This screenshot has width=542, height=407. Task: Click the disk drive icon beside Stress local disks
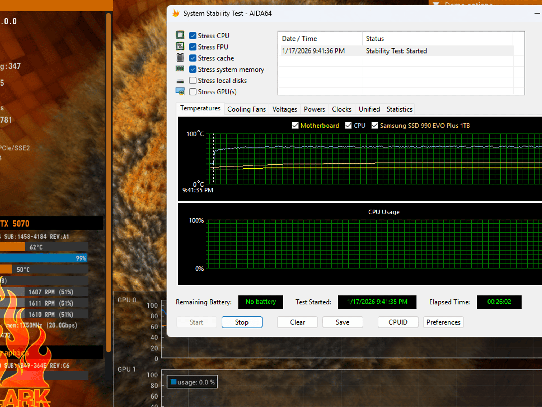[180, 81]
